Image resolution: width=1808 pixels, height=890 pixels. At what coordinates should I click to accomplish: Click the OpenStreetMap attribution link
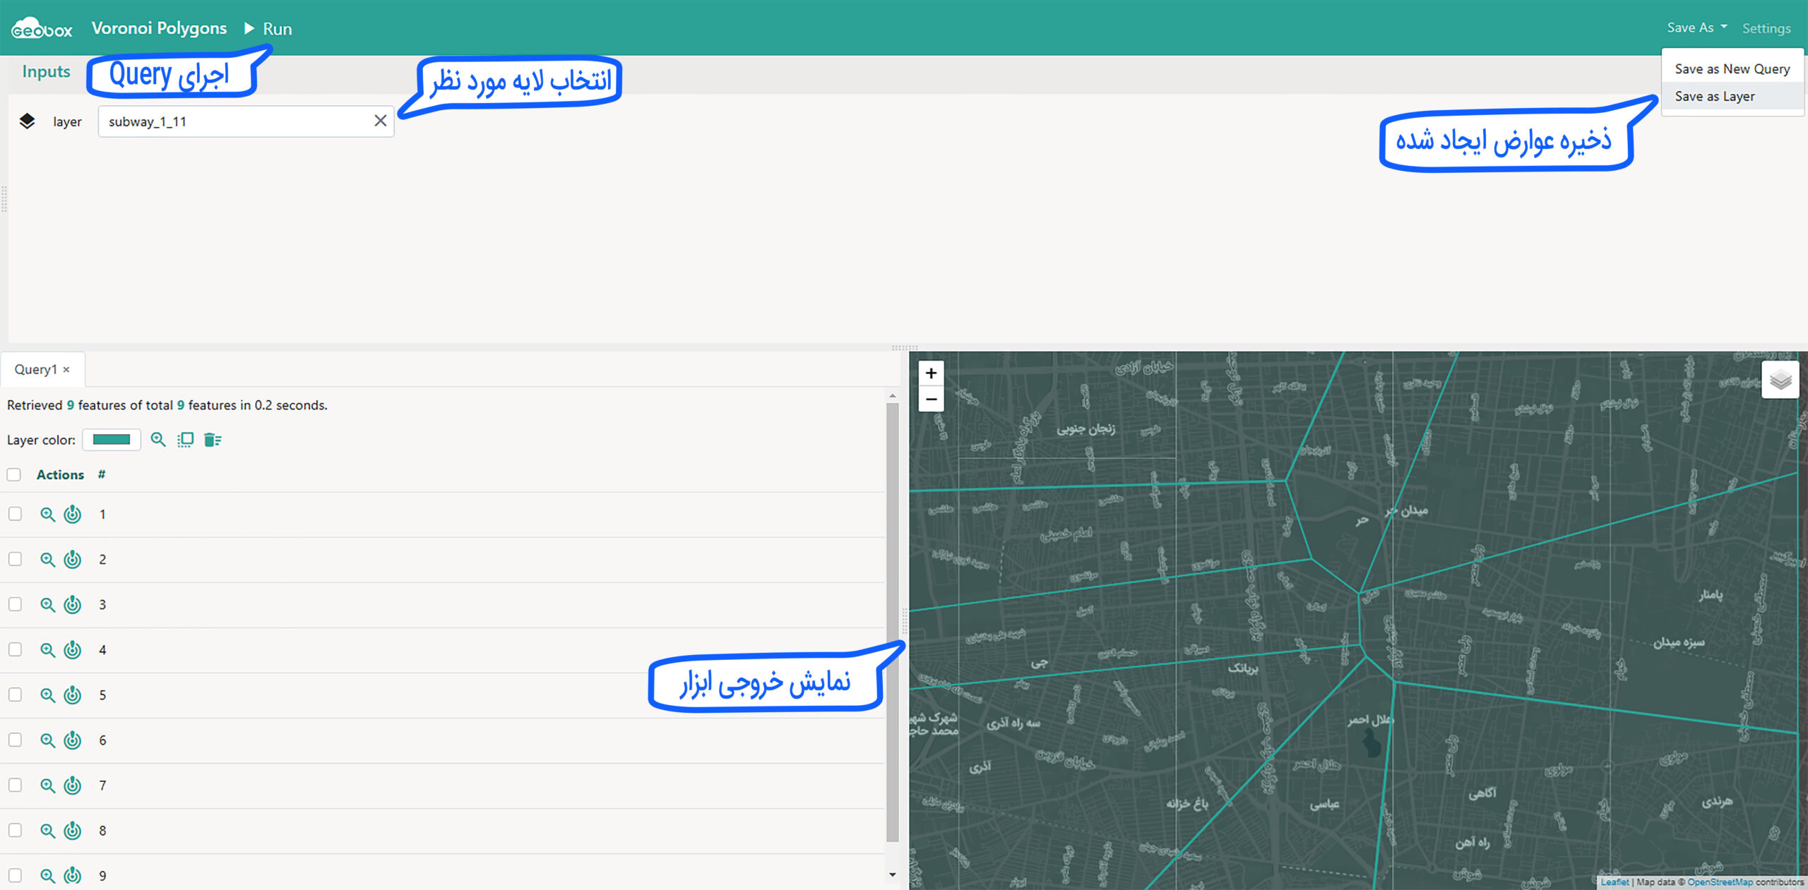coord(1719,882)
